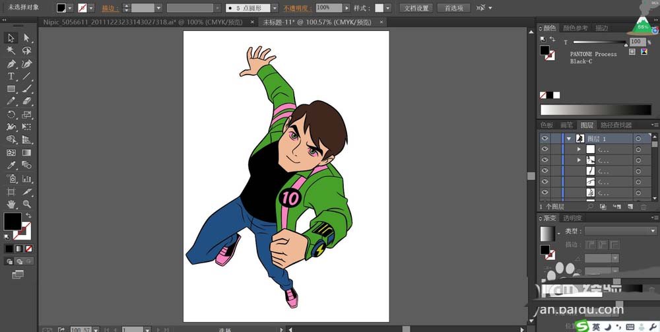The image size is (660, 332).
Task: Select the Pen tool
Action: coord(11,63)
